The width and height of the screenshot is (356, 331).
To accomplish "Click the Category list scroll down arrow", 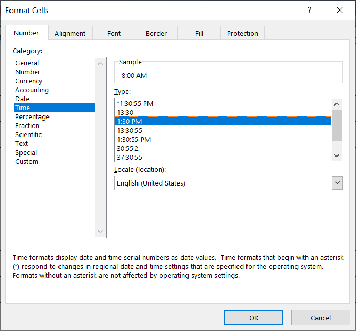I will (x=101, y=232).
